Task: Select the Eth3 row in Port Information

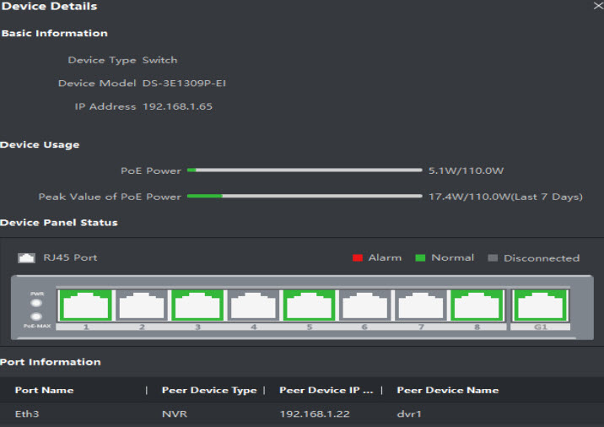Action: point(253,414)
